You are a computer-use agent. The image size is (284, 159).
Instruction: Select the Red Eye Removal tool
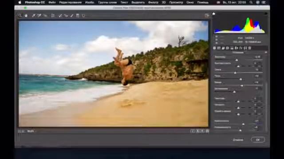point(66,16)
